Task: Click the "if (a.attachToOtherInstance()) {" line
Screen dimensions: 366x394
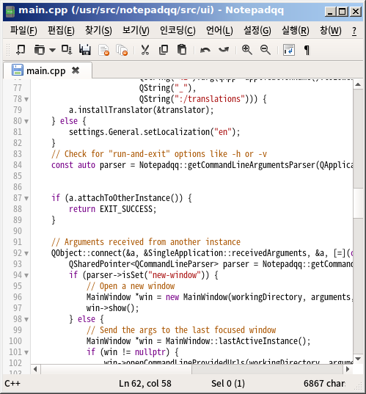Action: coord(122,198)
